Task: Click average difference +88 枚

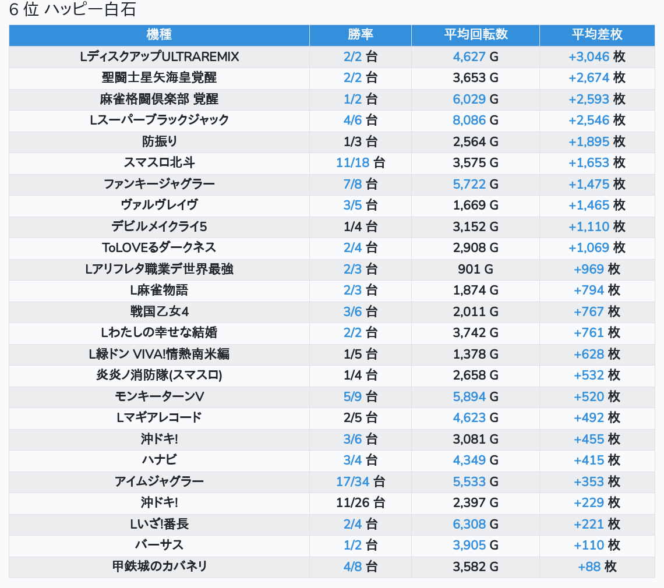Action: click(597, 566)
